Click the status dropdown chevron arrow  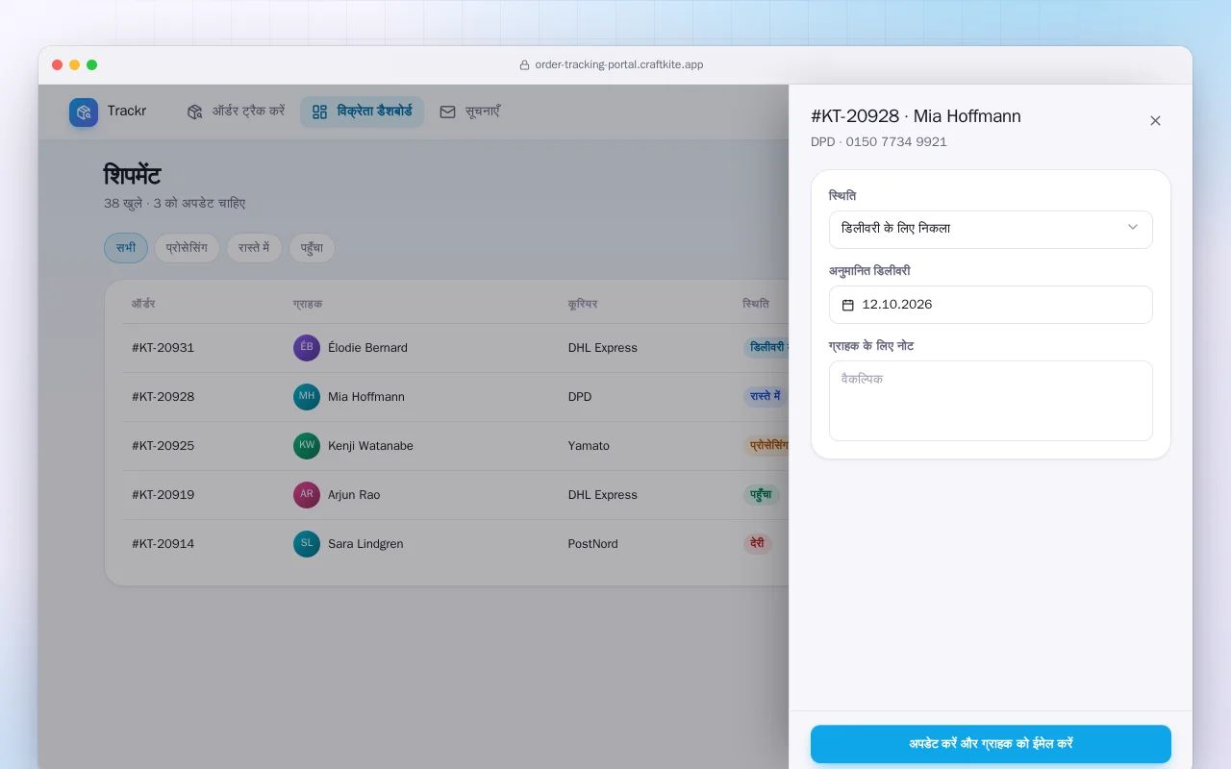[1132, 228]
